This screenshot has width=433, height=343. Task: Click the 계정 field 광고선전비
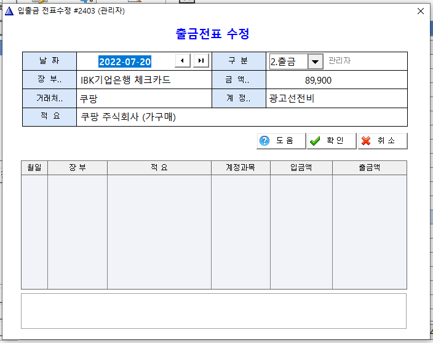pyautogui.click(x=336, y=98)
